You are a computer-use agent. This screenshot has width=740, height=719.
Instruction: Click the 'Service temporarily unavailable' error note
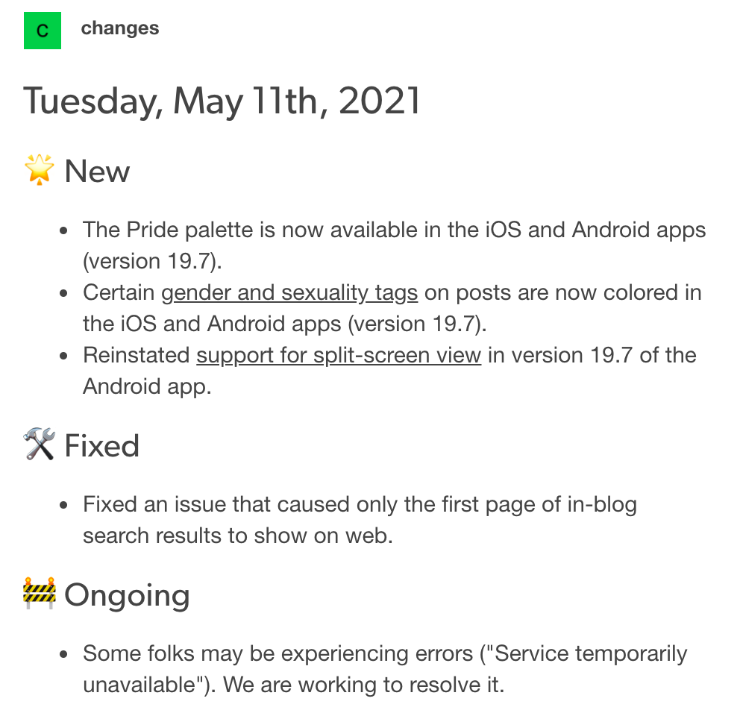(385, 669)
